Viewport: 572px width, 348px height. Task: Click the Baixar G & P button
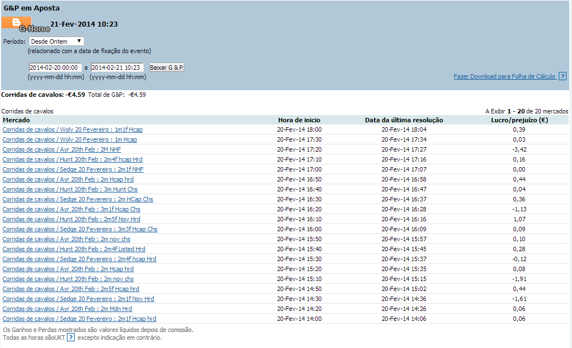click(x=167, y=67)
